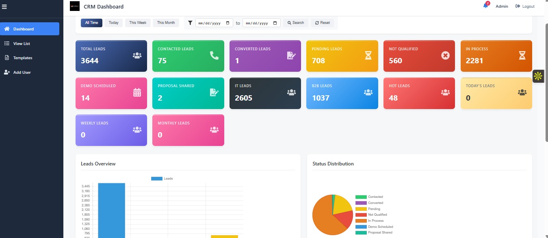Click the funnel filter icon
Image resolution: width=548 pixels, height=238 pixels.
click(190, 23)
